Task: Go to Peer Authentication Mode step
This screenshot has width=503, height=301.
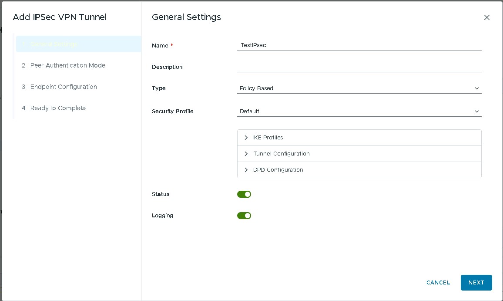Action: [67, 65]
